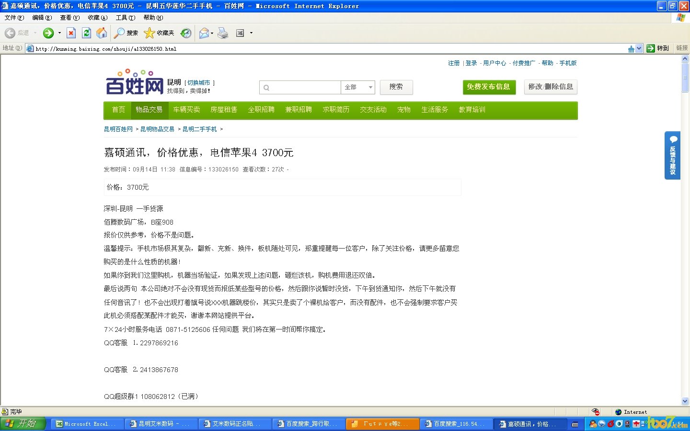Click the 昆明物品交易 breadcrumb link
Screen dimensions: 690x431
157,129
